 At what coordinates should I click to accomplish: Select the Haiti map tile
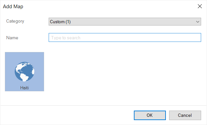[x=24, y=72]
